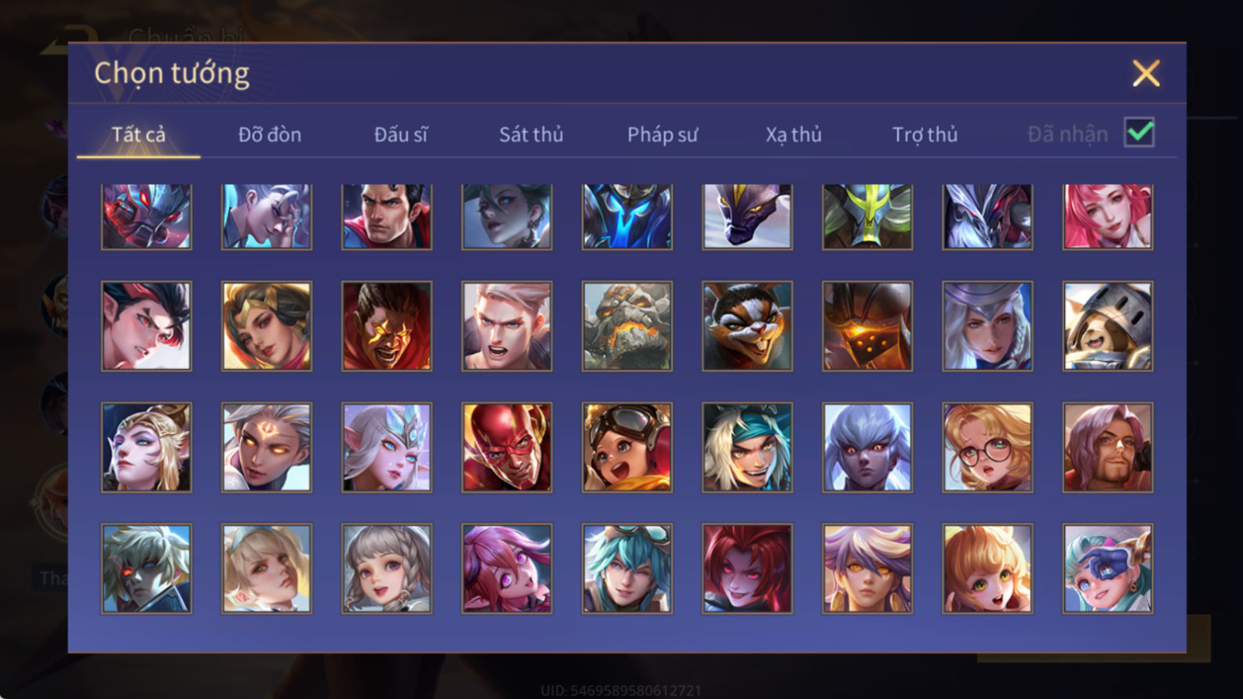Show the Pháp sư heroes tab
The width and height of the screenshot is (1243, 699).
(662, 135)
